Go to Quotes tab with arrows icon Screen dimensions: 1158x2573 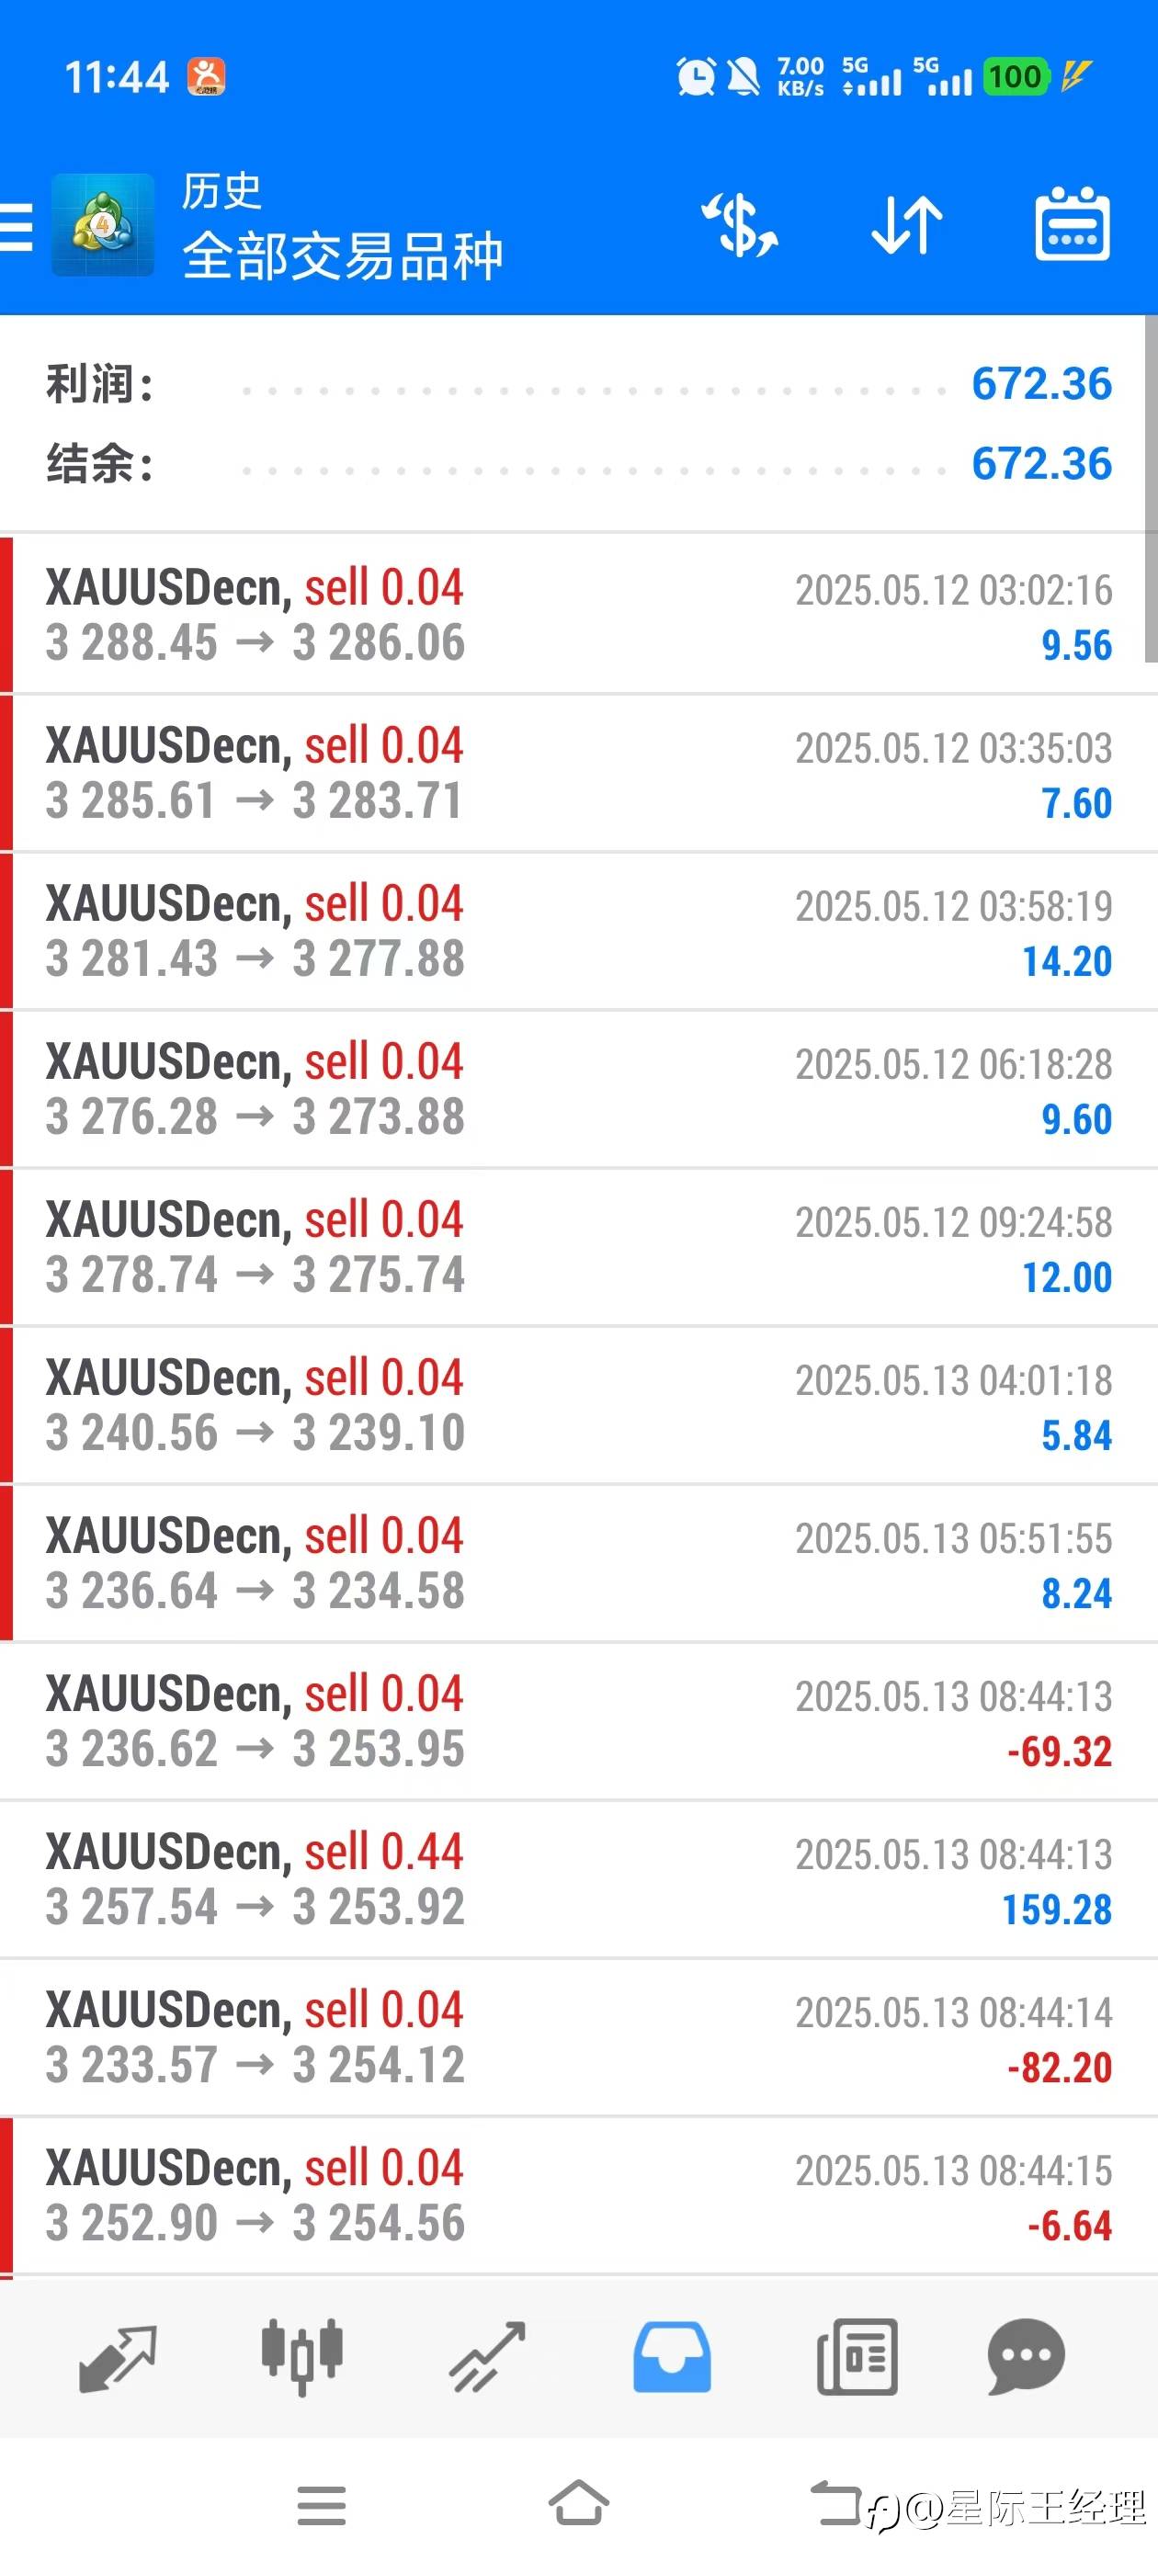(x=117, y=2358)
